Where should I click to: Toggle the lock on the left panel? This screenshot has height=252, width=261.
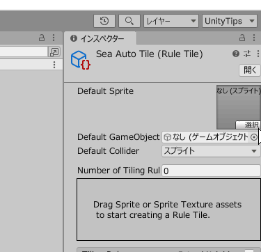[x=42, y=38]
